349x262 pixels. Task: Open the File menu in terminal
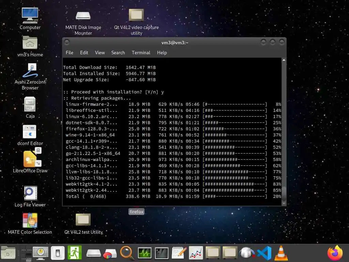tap(70, 53)
